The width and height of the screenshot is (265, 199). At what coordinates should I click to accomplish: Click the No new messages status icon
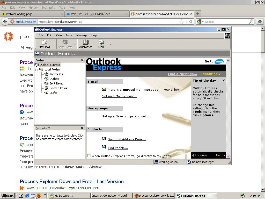pos(189,162)
